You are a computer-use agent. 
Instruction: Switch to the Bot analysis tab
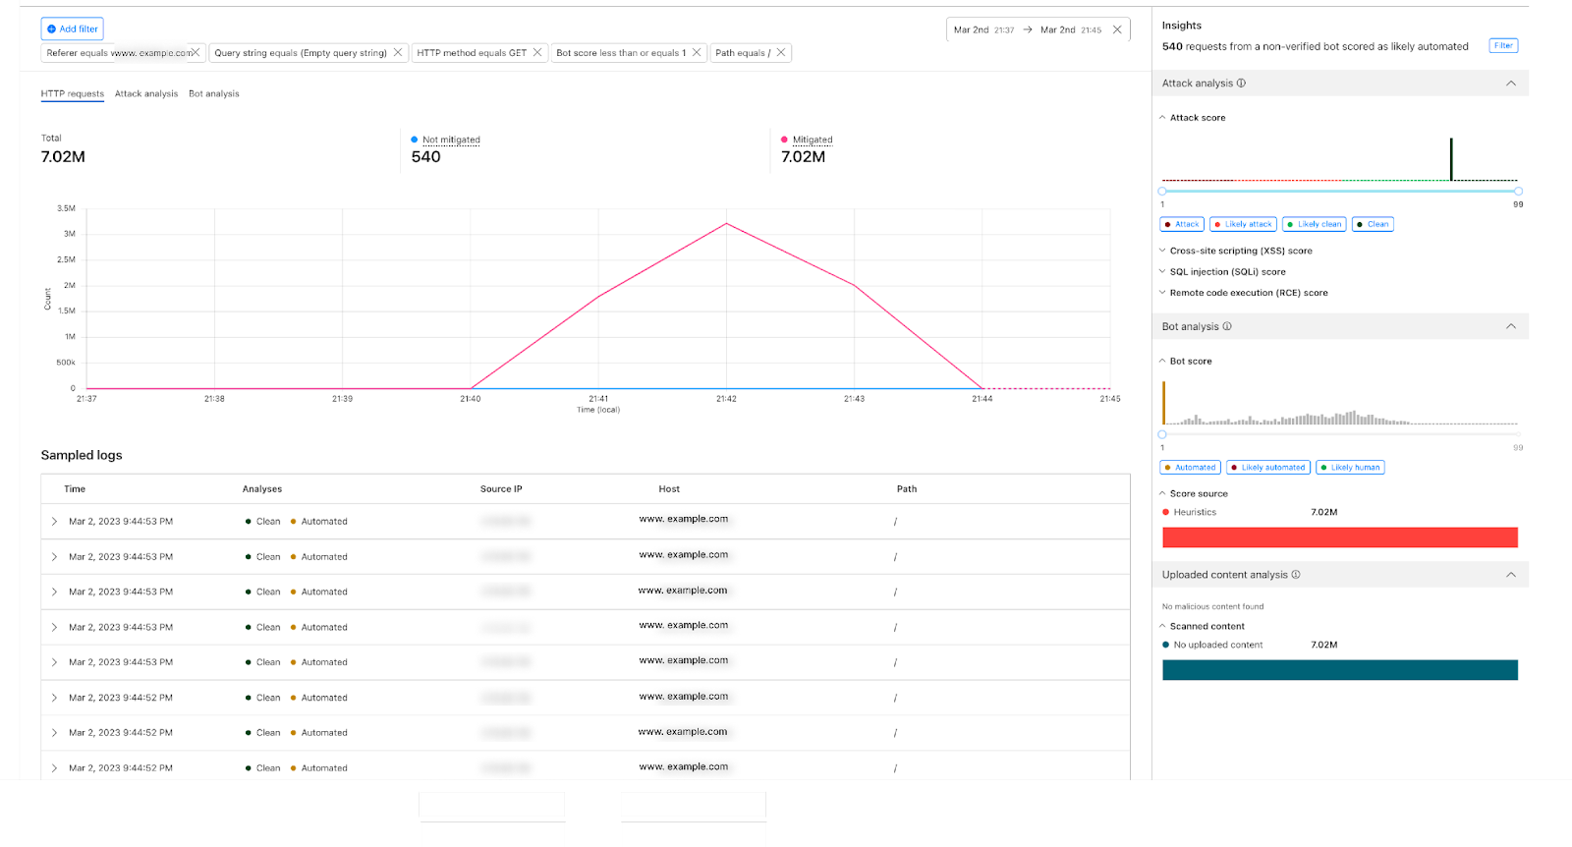(214, 94)
